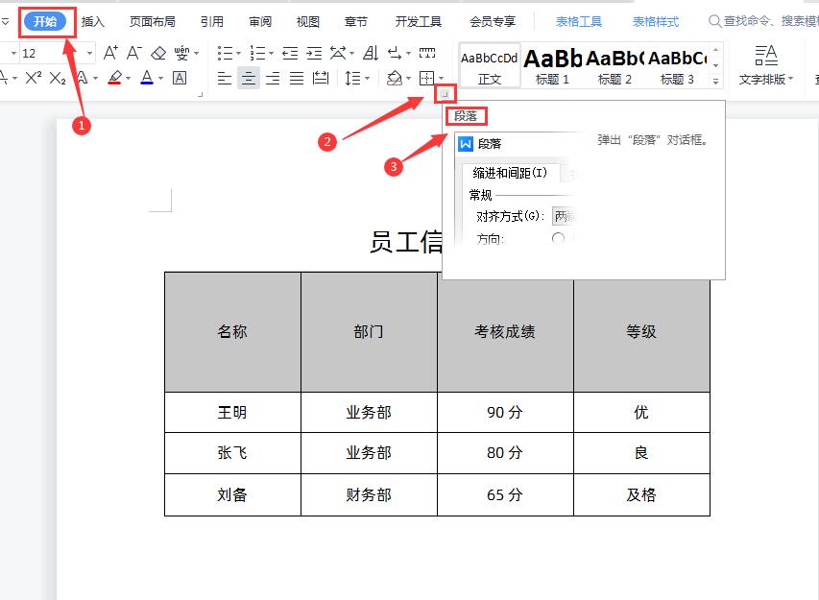Toggle justify alignment

(296, 78)
